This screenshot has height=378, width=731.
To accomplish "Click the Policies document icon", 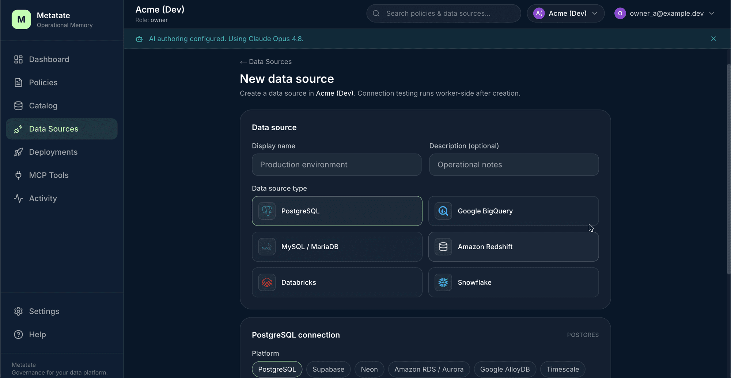I will click(18, 82).
